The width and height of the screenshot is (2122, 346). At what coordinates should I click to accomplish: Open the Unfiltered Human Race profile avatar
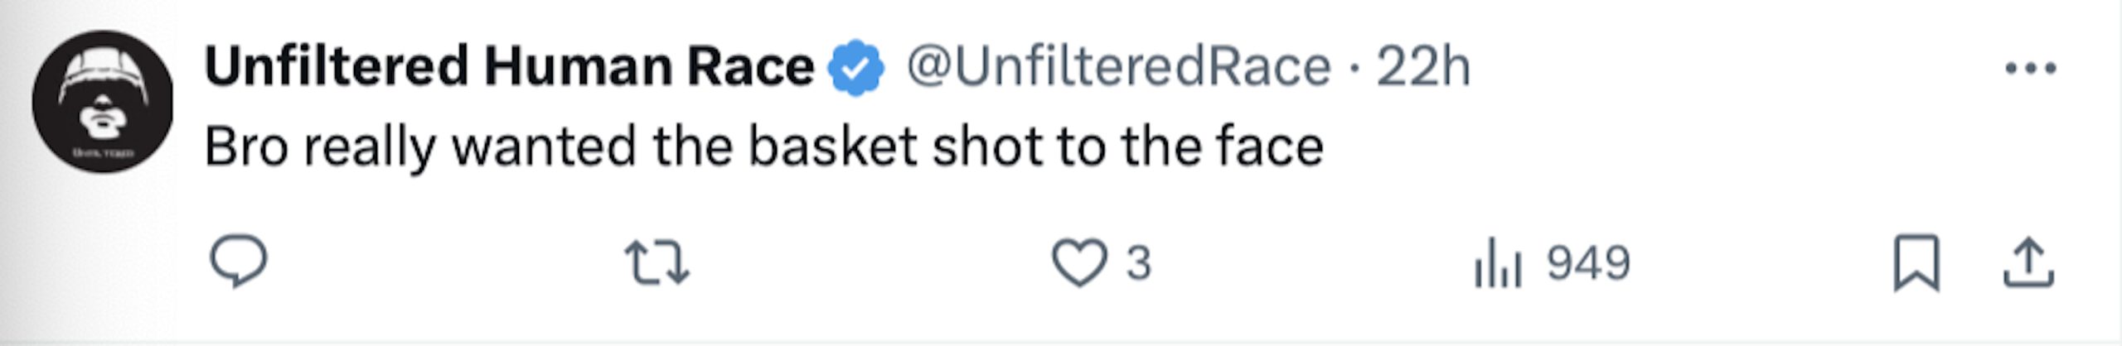(x=103, y=101)
